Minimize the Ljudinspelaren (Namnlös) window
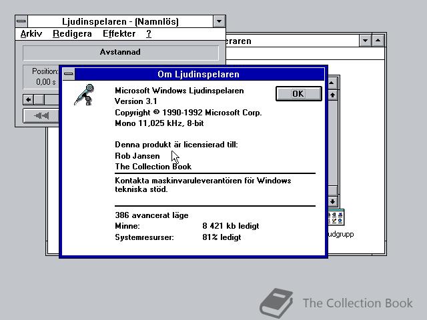 (x=219, y=21)
